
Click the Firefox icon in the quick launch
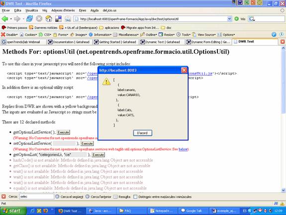tap(45, 211)
